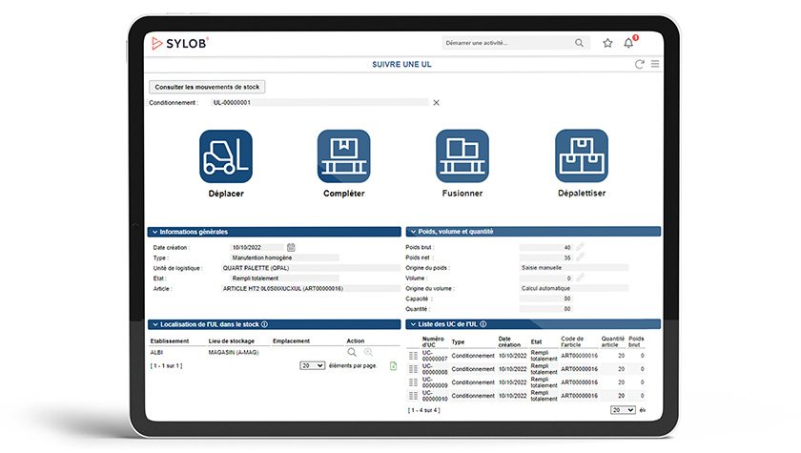801x453 pixels.
Task: Collapse the Informations générales section
Action: coord(154,232)
